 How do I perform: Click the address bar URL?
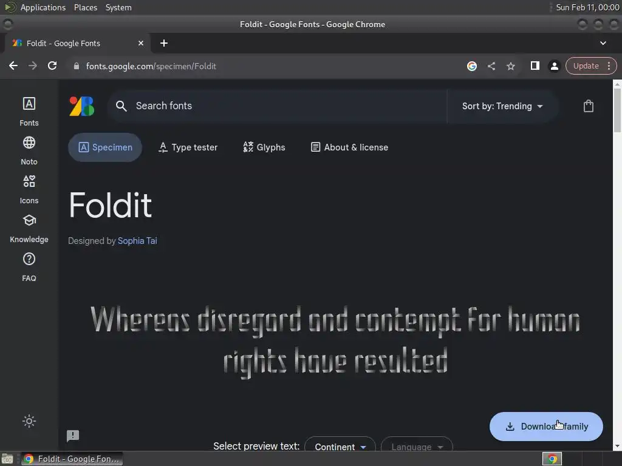coord(151,66)
